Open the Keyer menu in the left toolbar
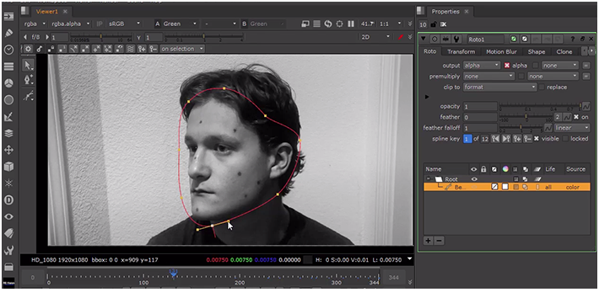This screenshot has height=308, width=599. pyautogui.click(x=8, y=117)
